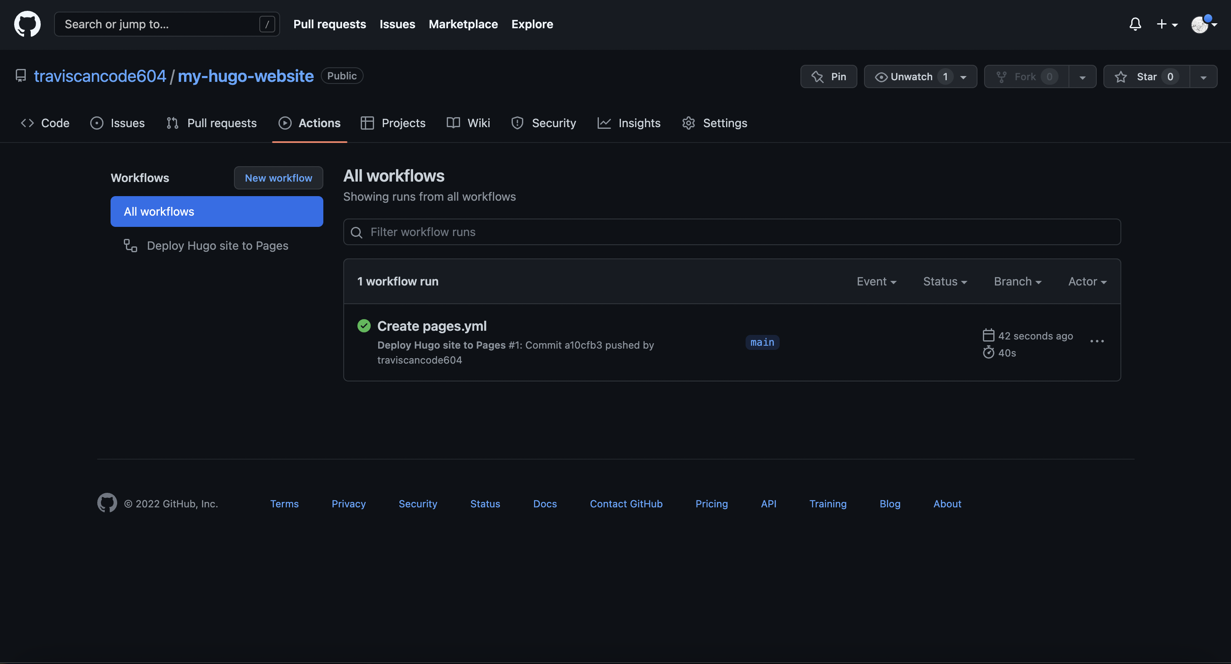Open the Status filter dropdown
The height and width of the screenshot is (664, 1231).
pyautogui.click(x=945, y=281)
